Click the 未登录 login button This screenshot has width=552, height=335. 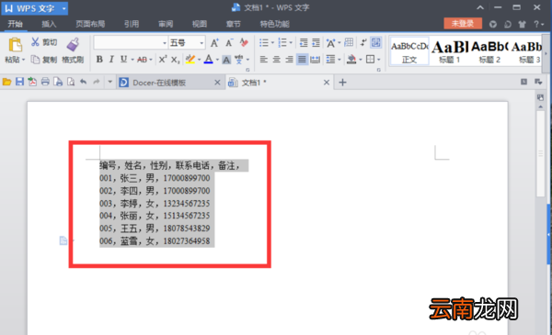(463, 24)
